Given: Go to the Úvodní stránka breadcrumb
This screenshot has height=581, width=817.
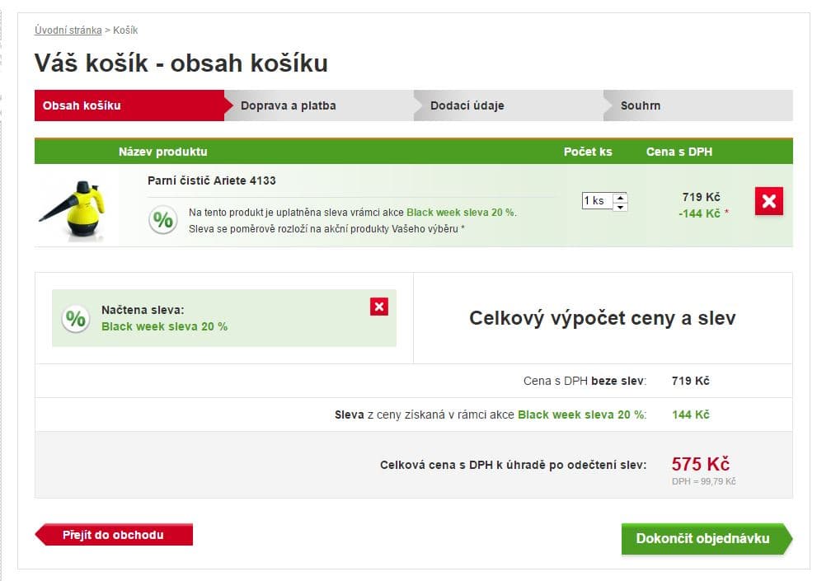Looking at the screenshot, I should click(68, 30).
